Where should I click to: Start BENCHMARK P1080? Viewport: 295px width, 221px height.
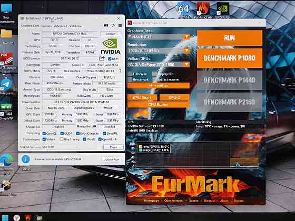(230, 58)
